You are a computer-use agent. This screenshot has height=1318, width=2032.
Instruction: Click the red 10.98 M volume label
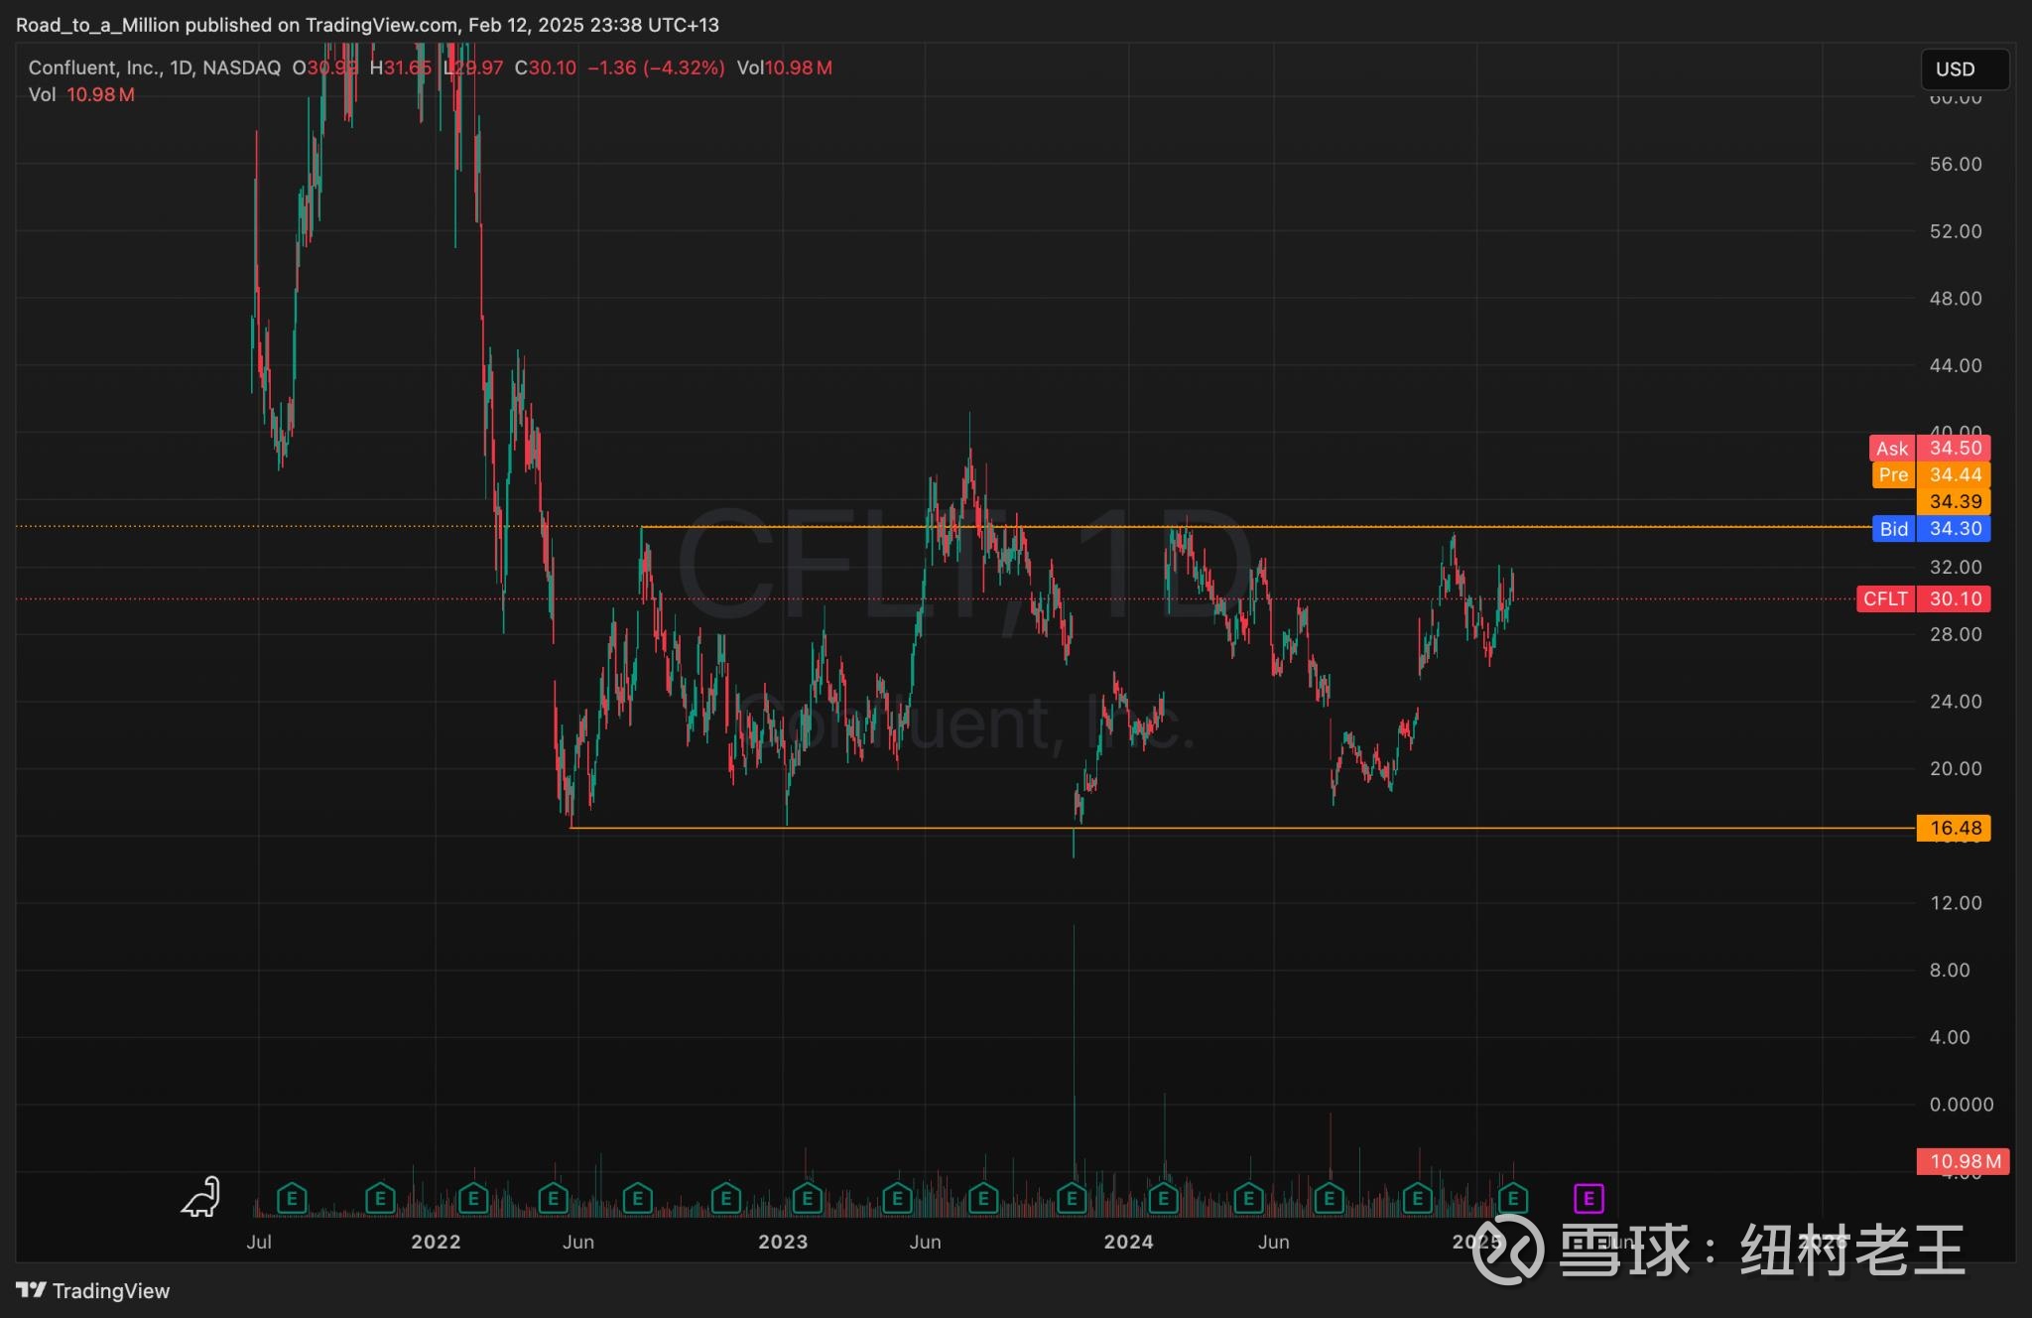pyautogui.click(x=1963, y=1161)
